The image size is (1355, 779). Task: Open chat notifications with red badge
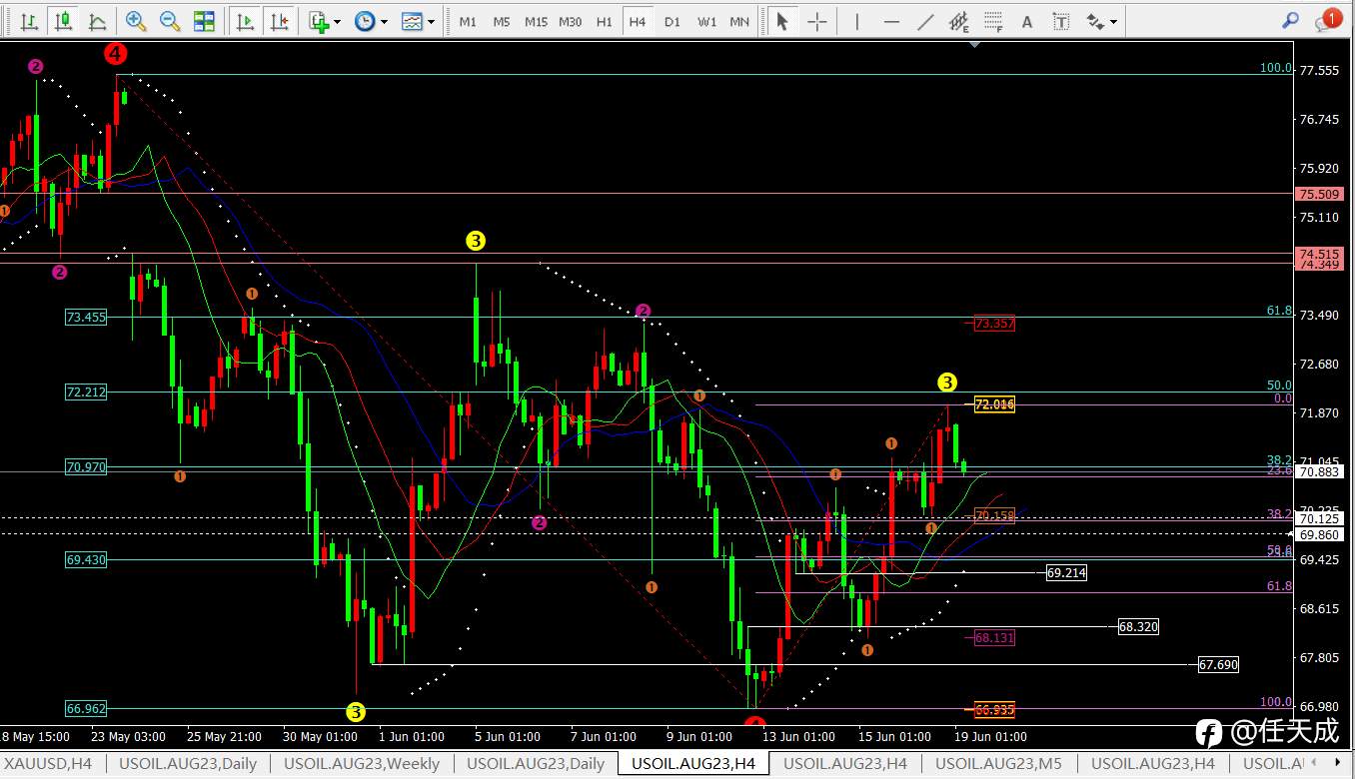pyautogui.click(x=1327, y=20)
